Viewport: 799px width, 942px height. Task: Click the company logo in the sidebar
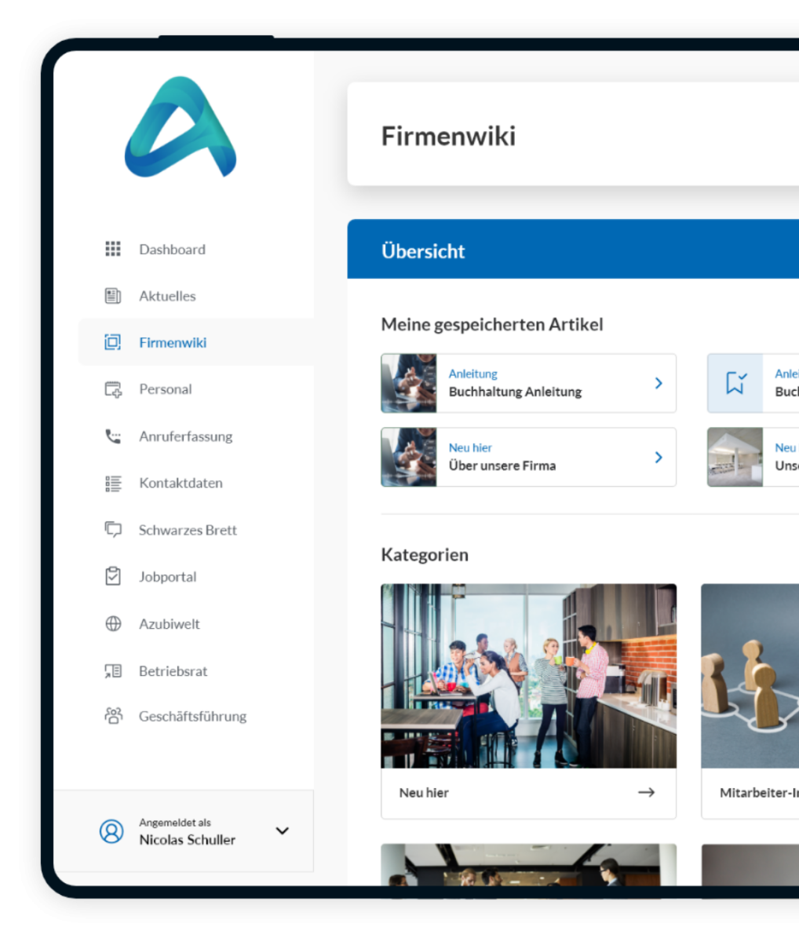click(181, 127)
